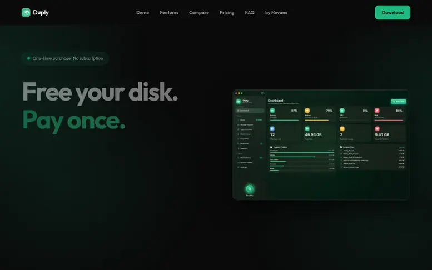The height and width of the screenshot is (270, 432).
Task: Click the Largest Files document icon
Action: click(341, 147)
